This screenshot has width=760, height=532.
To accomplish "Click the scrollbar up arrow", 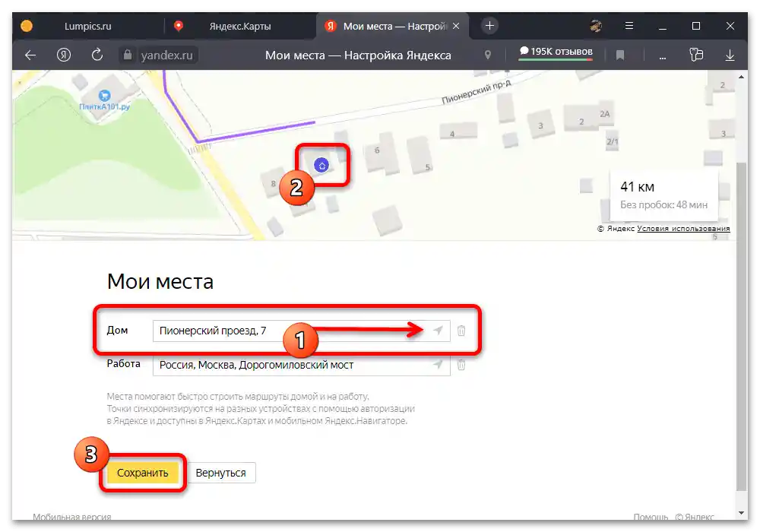I will [x=741, y=77].
